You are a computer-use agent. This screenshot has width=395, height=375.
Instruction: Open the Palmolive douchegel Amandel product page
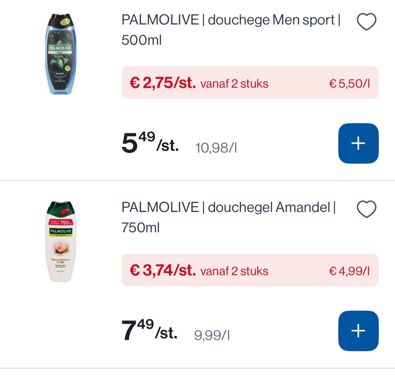point(228,217)
